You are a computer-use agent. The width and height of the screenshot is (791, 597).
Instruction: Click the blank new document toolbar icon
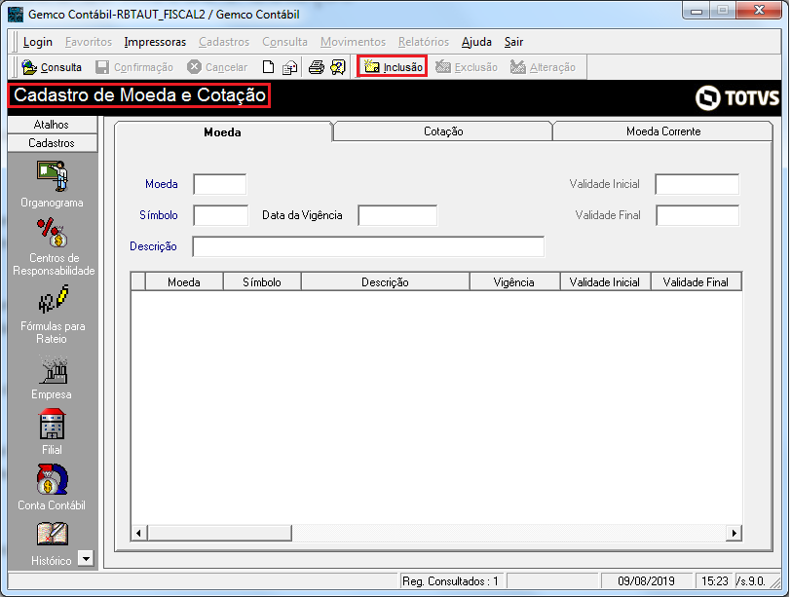tap(269, 67)
